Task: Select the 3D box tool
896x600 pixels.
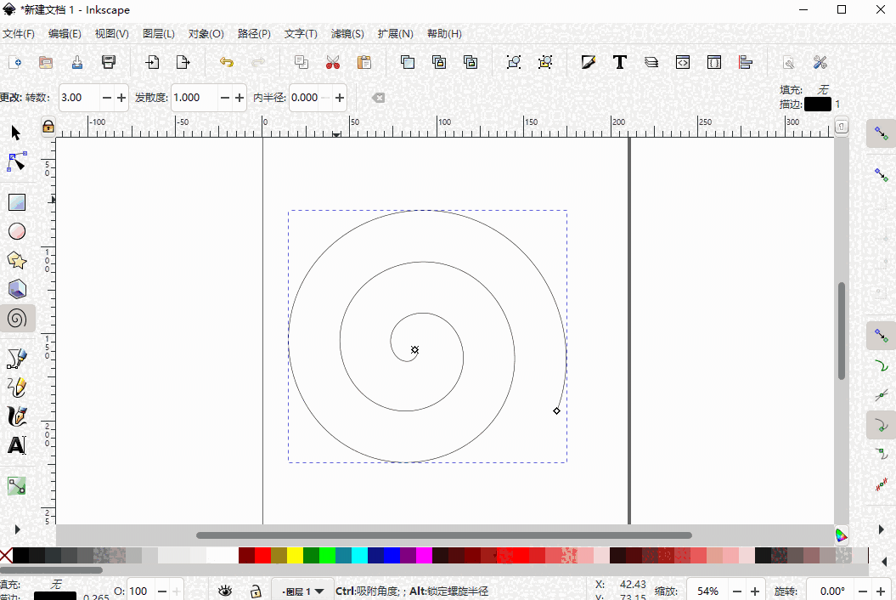Action: pos(17,289)
